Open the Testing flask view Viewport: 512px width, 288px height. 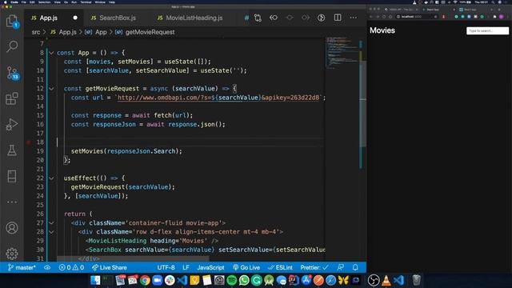pyautogui.click(x=12, y=150)
